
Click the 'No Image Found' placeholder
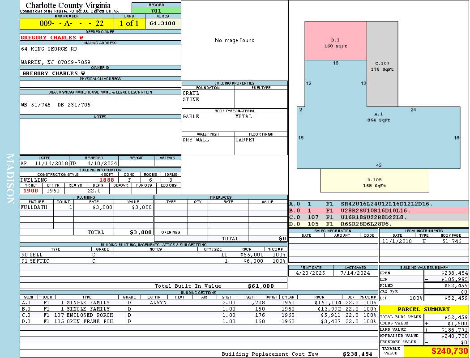click(x=235, y=40)
